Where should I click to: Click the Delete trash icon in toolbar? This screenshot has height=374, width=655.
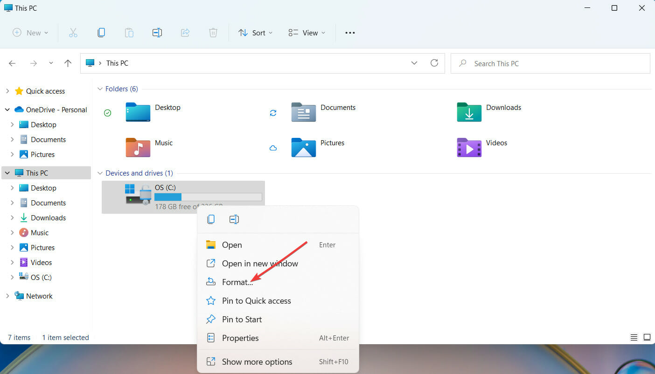213,33
